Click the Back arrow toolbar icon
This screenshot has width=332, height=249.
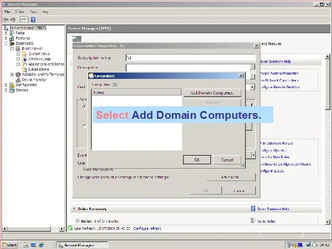click(6, 20)
